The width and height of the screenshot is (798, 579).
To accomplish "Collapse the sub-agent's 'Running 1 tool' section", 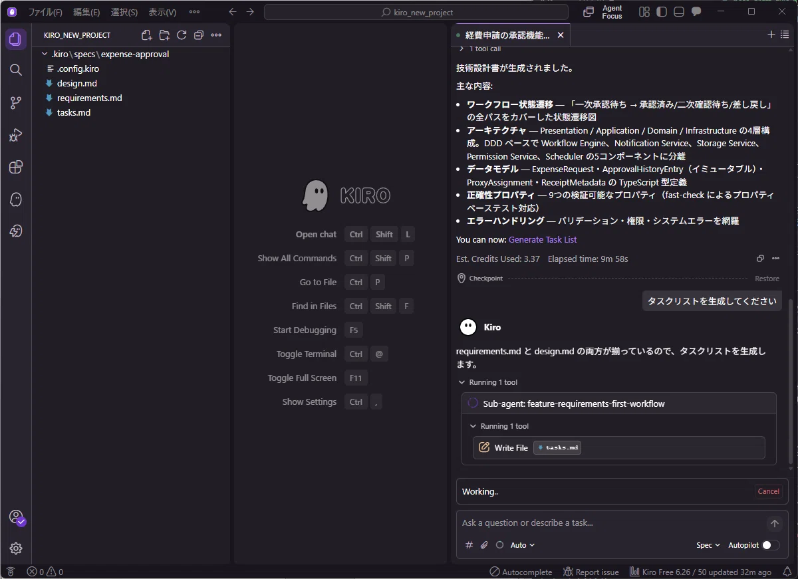I will (499, 426).
